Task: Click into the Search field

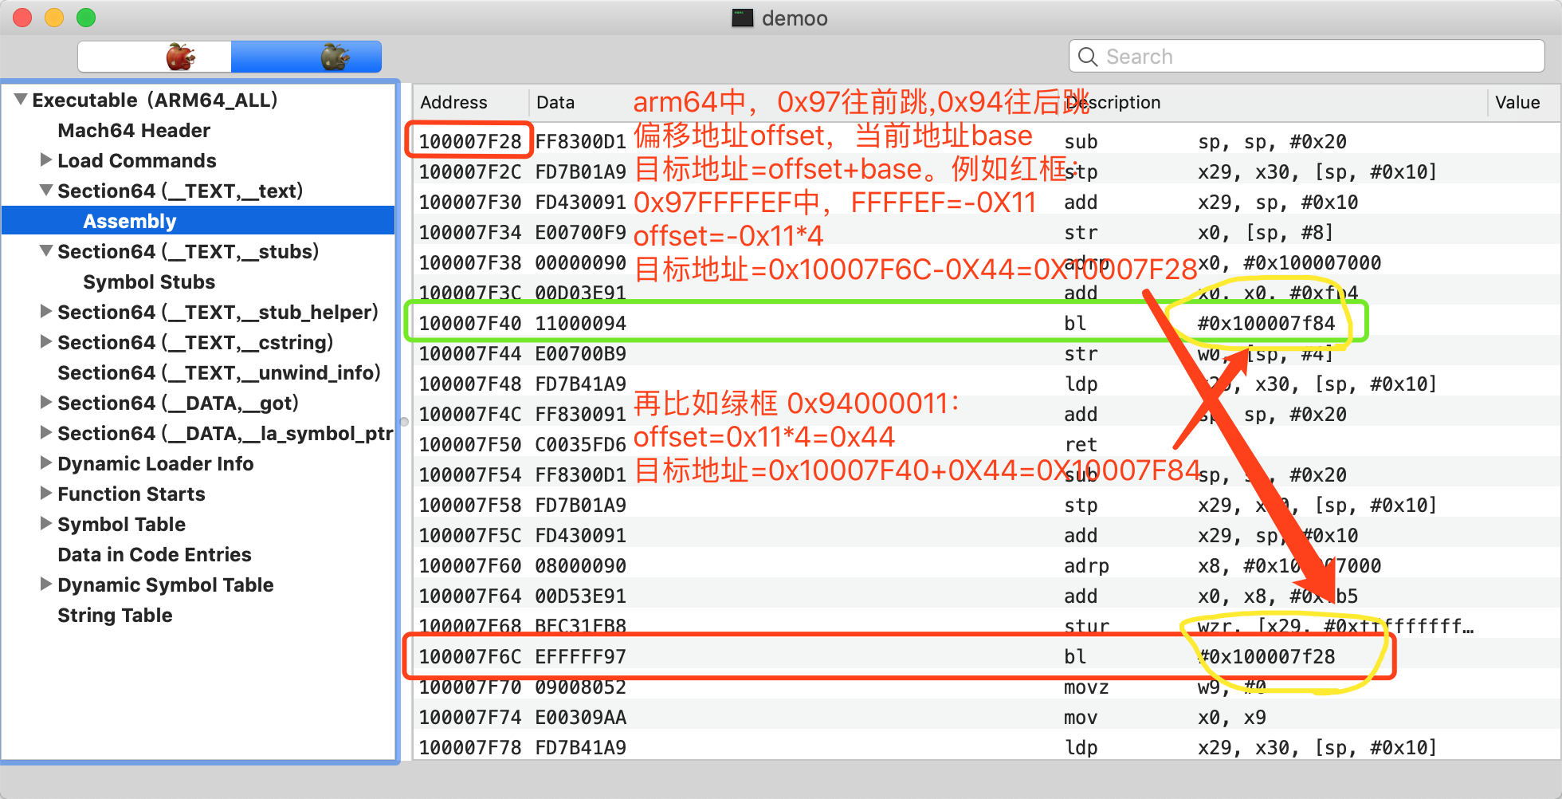Action: point(1307,57)
